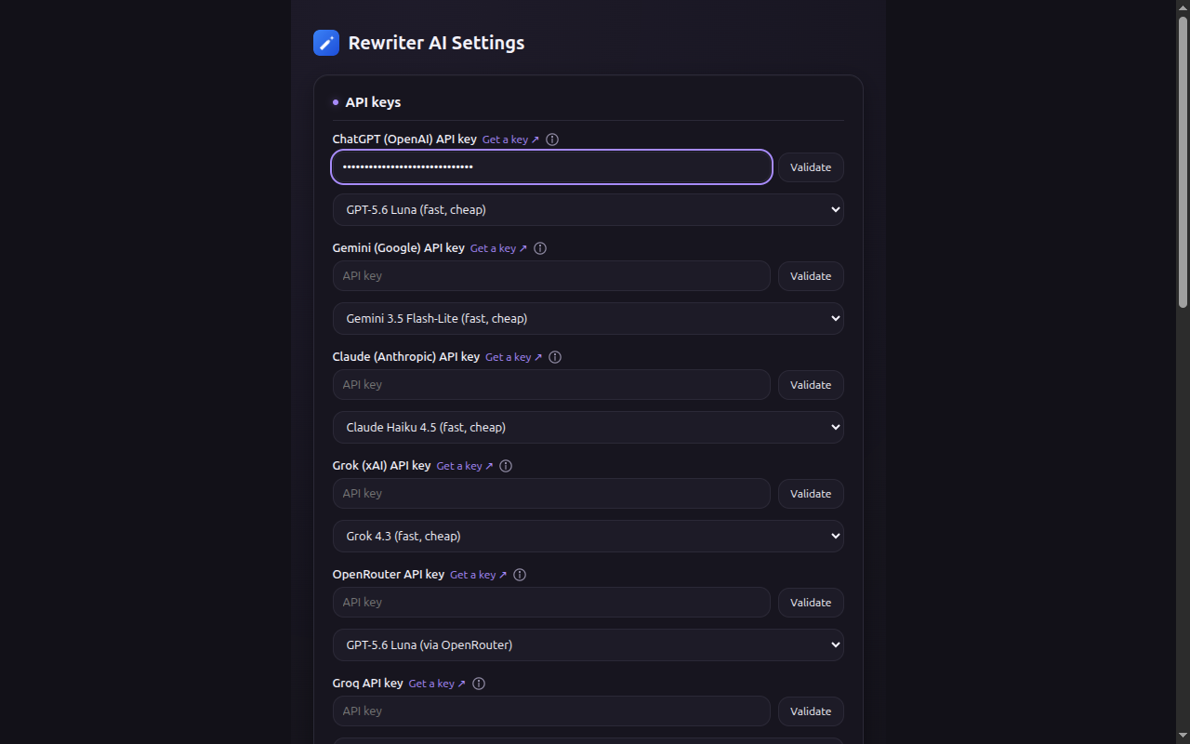Validate the Groq API key

point(811,711)
